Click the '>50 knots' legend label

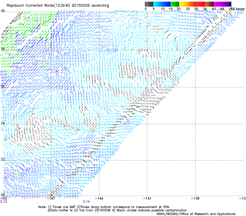pos(237,9)
